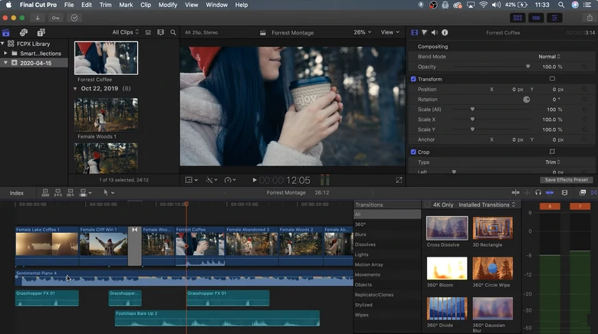Disable the Transform checkbox
Screen dimensions: 598x334
[x=413, y=79]
